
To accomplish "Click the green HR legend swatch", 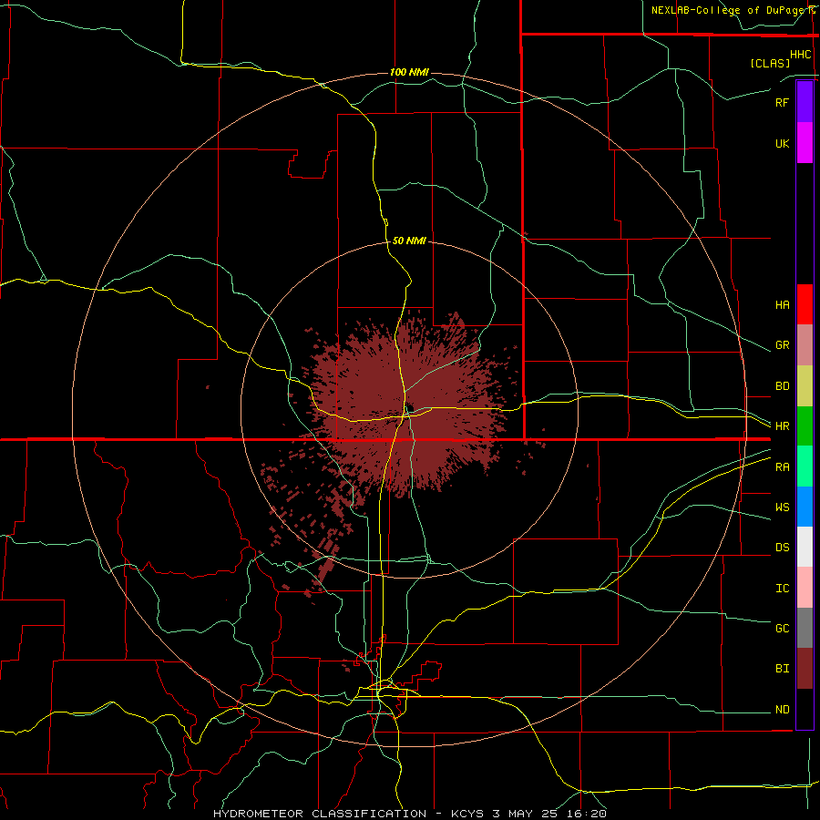I will (x=805, y=425).
